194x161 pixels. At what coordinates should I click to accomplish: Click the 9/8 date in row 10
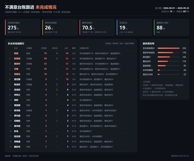pos(74,100)
